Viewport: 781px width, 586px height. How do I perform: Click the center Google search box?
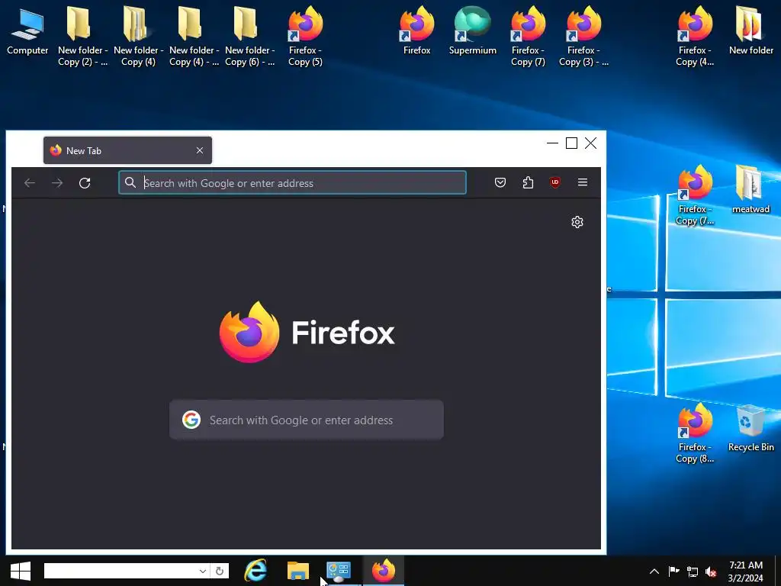pos(307,420)
